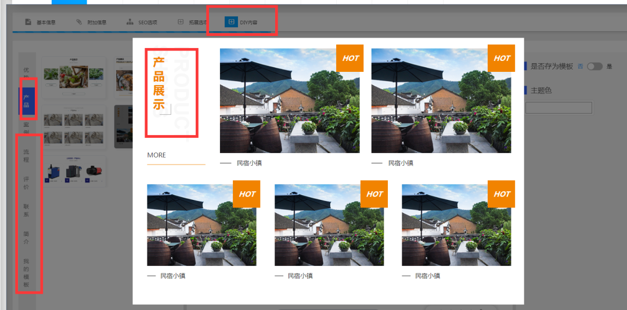Click the 附加信息 paperclip icon
Screen dimensions: 627x310
click(x=79, y=22)
